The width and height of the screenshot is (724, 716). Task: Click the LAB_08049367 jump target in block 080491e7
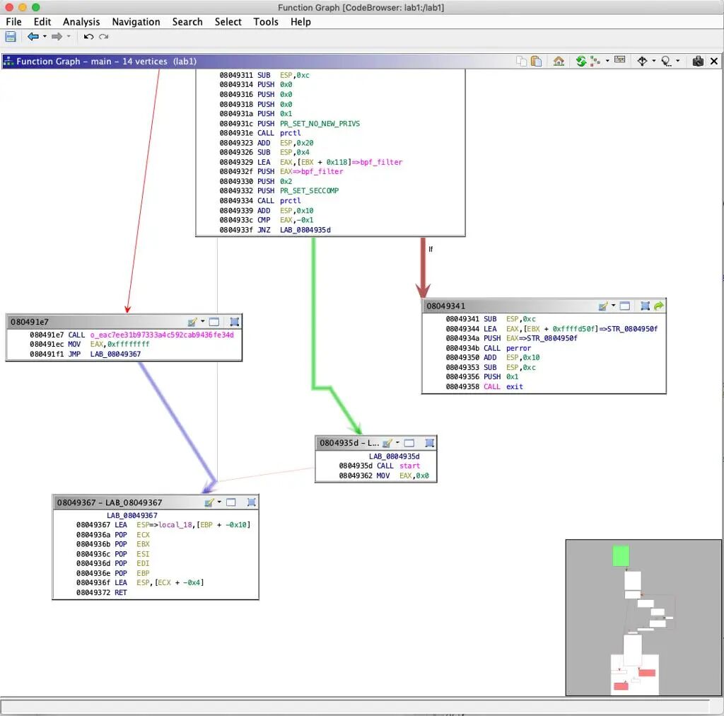(115, 354)
